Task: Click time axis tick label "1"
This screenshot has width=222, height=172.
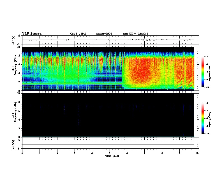Action: 40,153
